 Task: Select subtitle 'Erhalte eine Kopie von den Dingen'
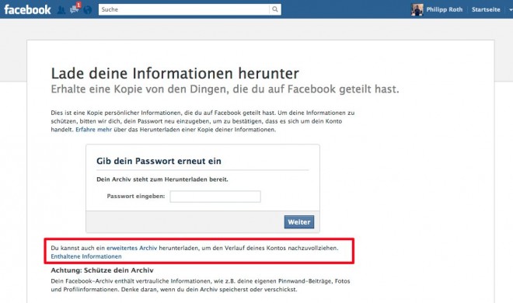[225, 89]
